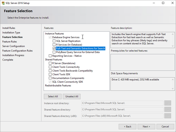Viewport: 176px width, 132px height.
Task: Select the Redistributable Features heading
Action: click(x=58, y=86)
